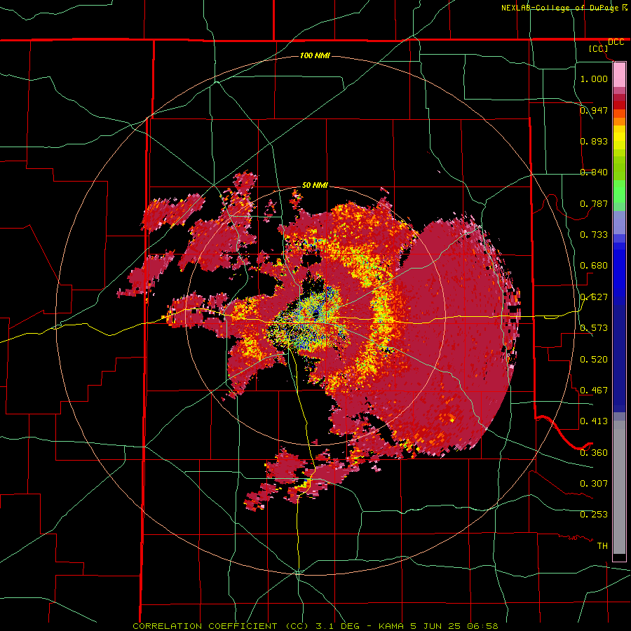Click the DCC label above the color scale
Image resolution: width=631 pixels, height=631 pixels.
[616, 42]
